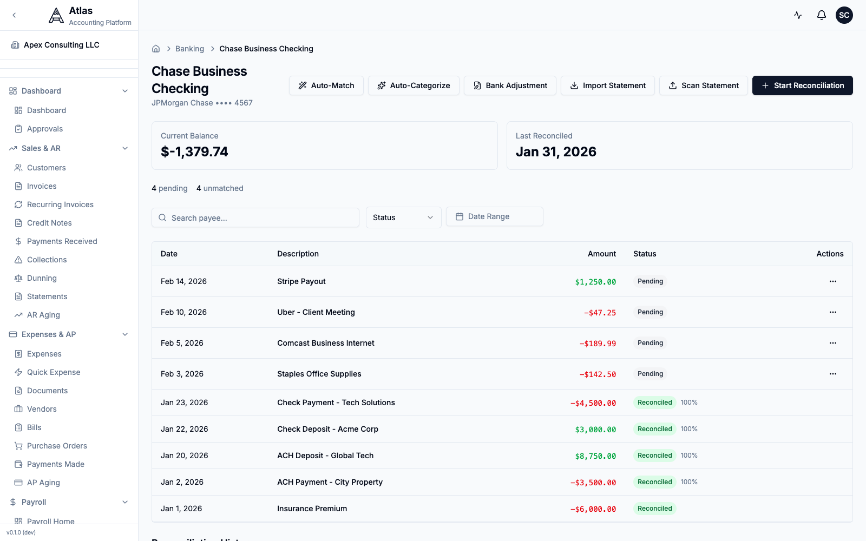Select ACH Payment - City Property row

tap(502, 482)
